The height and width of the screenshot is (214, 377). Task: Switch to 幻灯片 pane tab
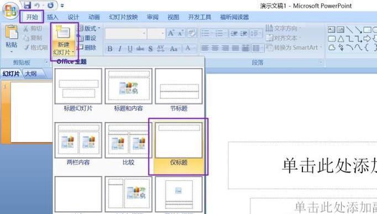pos(11,74)
